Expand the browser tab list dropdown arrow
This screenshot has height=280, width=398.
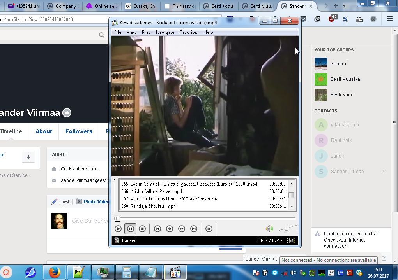click(x=345, y=6)
